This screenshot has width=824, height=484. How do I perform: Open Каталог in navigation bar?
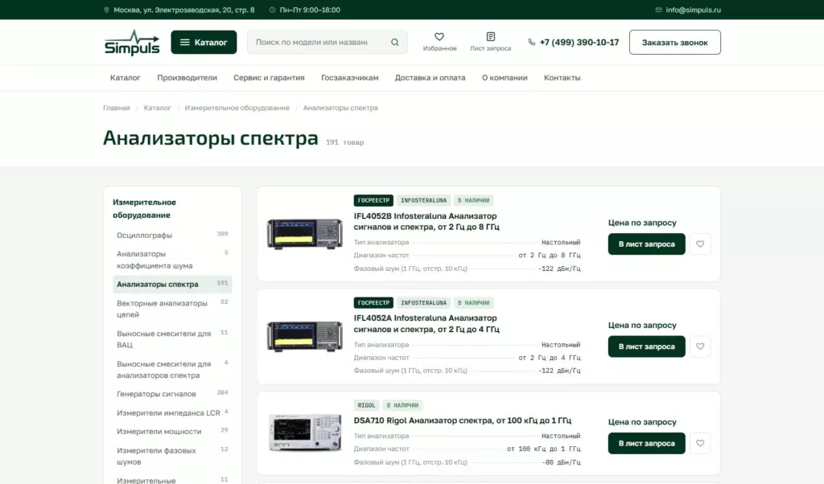(125, 78)
